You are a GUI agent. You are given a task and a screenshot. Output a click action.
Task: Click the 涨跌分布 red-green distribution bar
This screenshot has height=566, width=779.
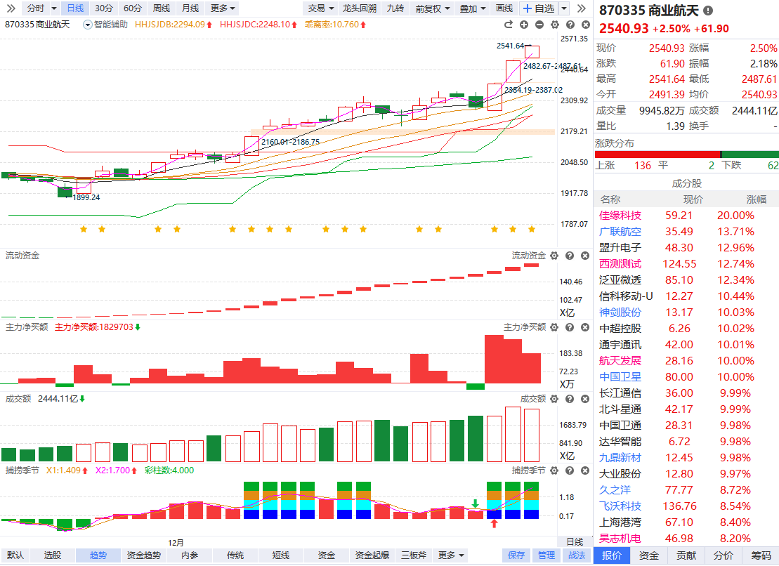click(x=686, y=154)
